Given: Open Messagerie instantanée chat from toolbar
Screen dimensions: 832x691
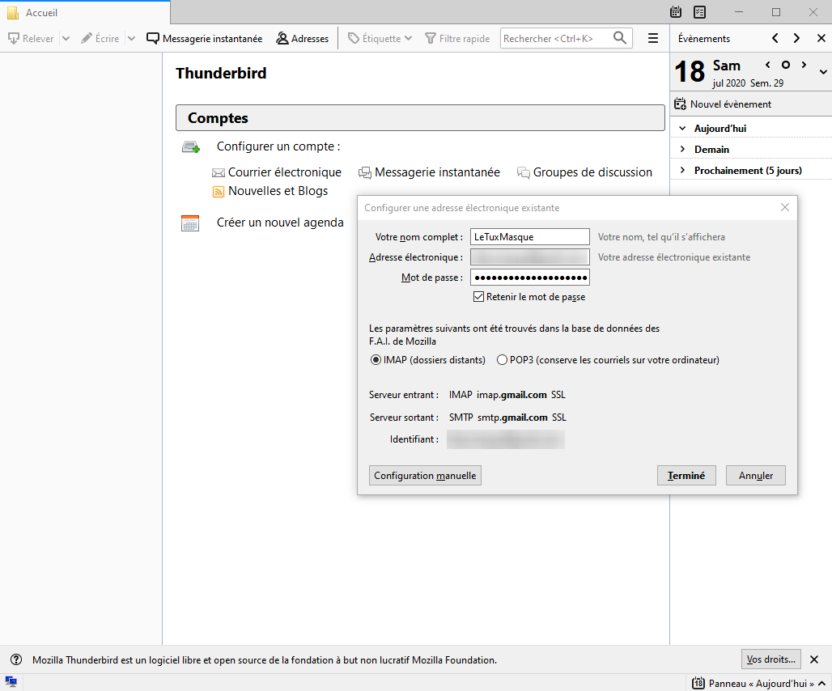Looking at the screenshot, I should point(204,38).
